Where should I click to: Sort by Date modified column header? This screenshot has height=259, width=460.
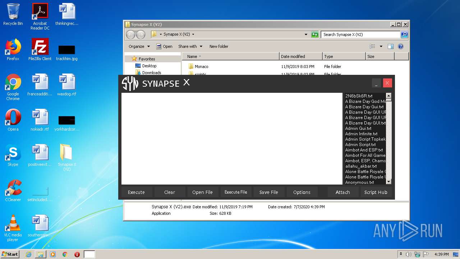pos(300,56)
